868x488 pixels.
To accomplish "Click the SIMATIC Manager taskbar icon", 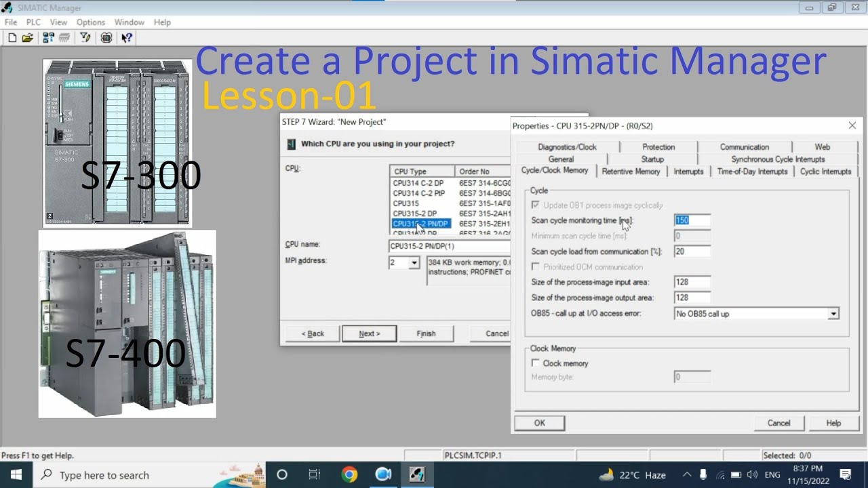I will tap(416, 474).
